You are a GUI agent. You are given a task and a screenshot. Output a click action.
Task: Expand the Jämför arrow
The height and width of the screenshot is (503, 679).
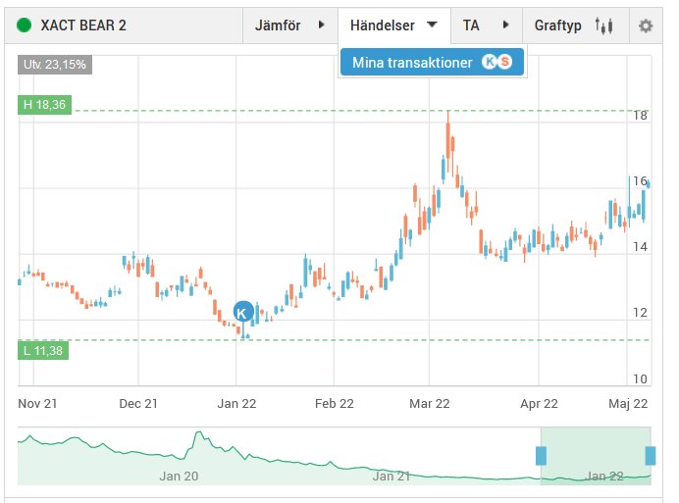(x=321, y=25)
